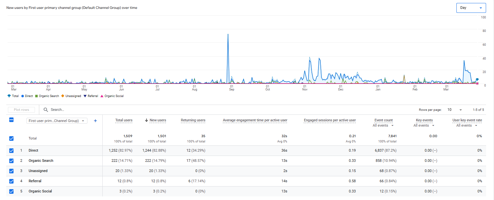Open the Rows per page dropdown
The image size is (494, 200).
(455, 110)
